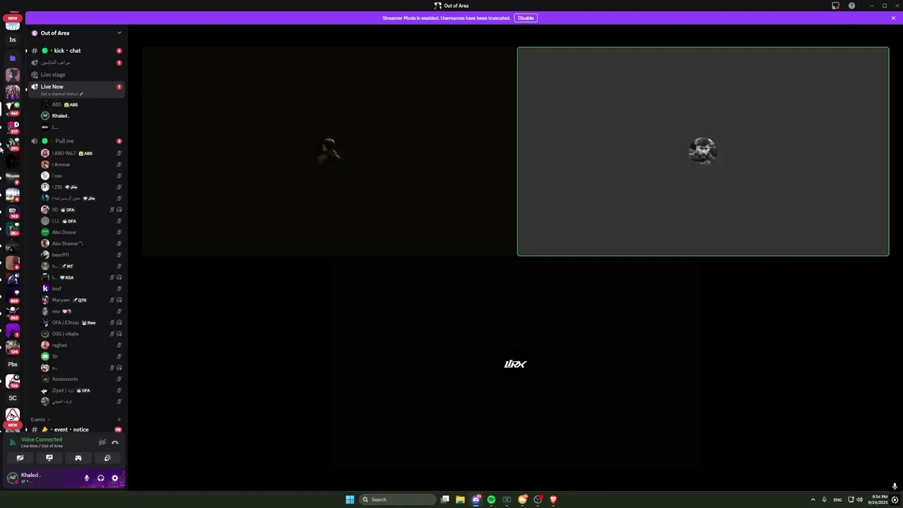903x508 pixels.
Task: Turn on camera in voice panel
Action: click(20, 458)
